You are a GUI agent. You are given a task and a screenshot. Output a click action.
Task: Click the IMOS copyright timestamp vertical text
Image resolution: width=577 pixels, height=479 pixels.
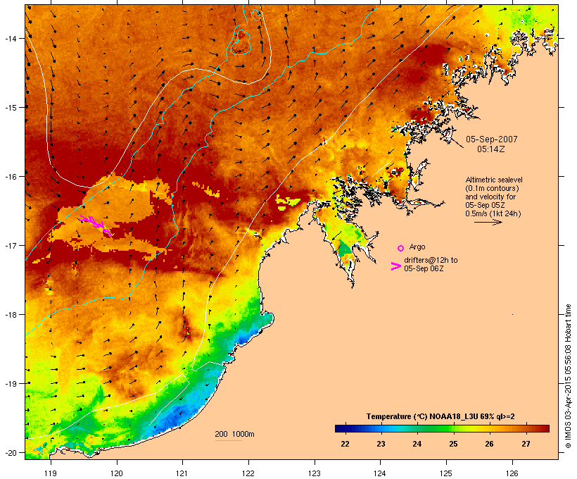click(x=568, y=376)
